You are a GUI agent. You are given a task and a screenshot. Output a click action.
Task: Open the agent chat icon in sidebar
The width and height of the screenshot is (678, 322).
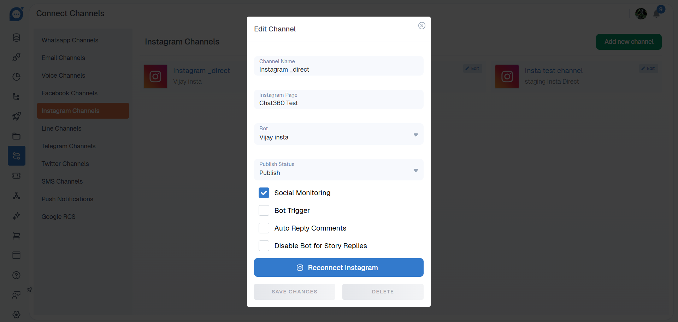[16, 295]
